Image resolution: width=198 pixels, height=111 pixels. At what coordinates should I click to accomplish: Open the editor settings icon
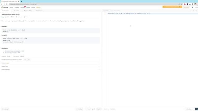pyautogui.click(x=196, y=11)
